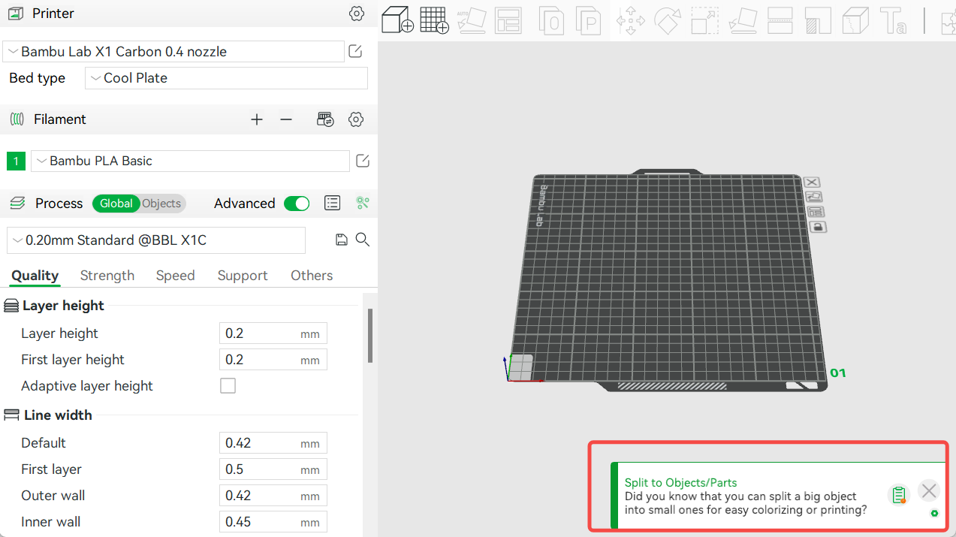Image resolution: width=956 pixels, height=537 pixels.
Task: Toggle the Advanced mode switch
Action: point(297,204)
